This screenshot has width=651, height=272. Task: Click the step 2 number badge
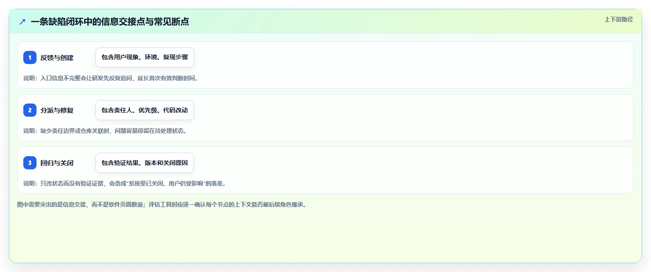click(30, 110)
